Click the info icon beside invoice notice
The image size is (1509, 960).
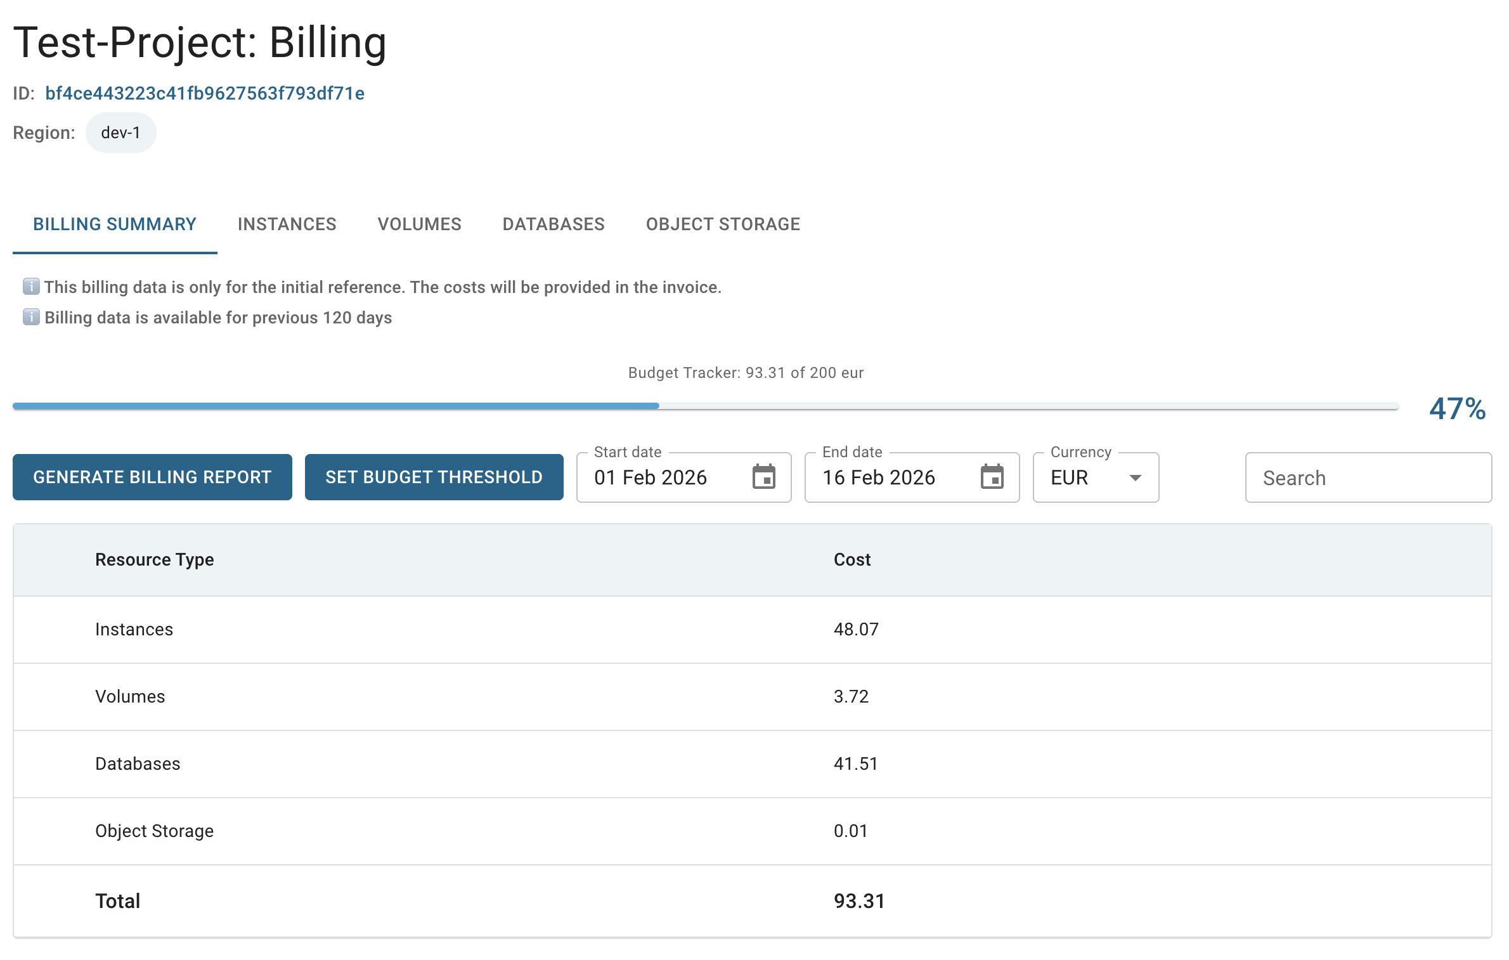31,287
